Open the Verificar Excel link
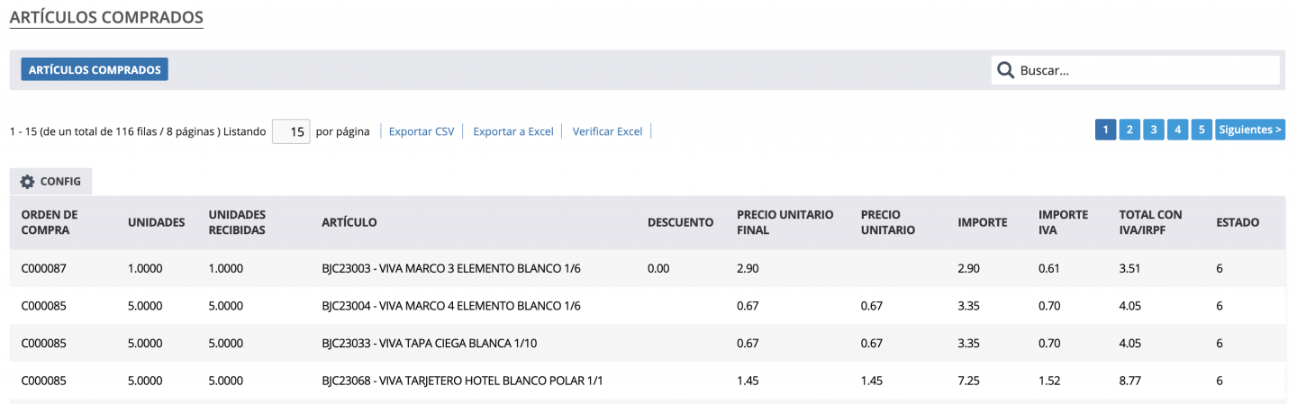Image resolution: width=1297 pixels, height=404 pixels. (x=608, y=131)
